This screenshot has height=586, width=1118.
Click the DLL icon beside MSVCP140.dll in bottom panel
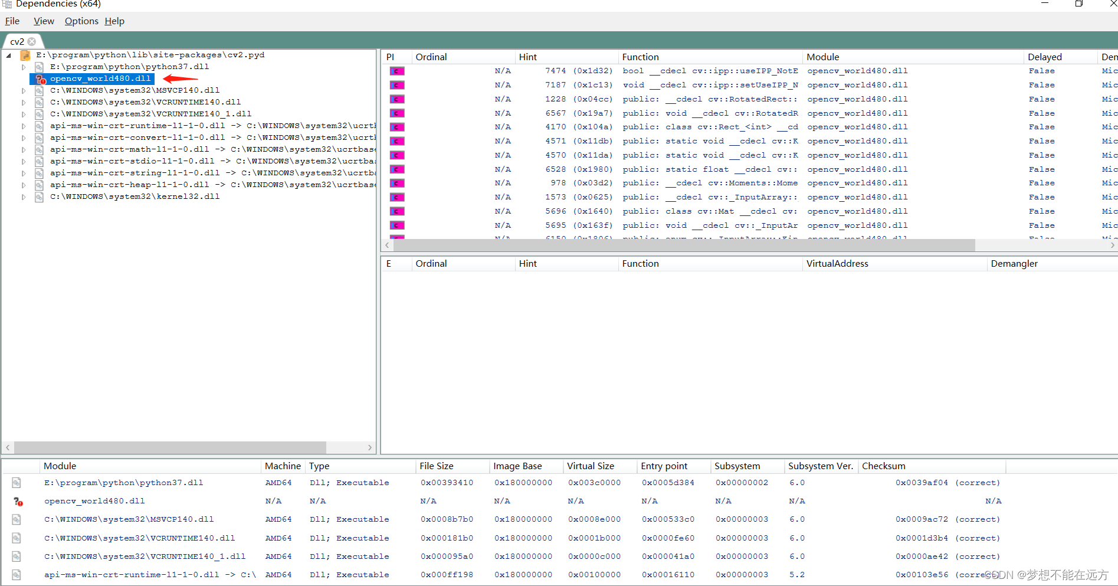(x=16, y=519)
